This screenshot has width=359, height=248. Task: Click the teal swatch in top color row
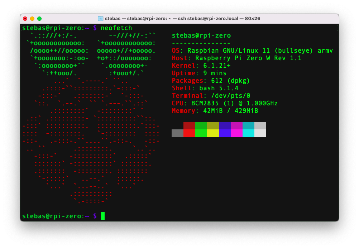click(x=248, y=125)
